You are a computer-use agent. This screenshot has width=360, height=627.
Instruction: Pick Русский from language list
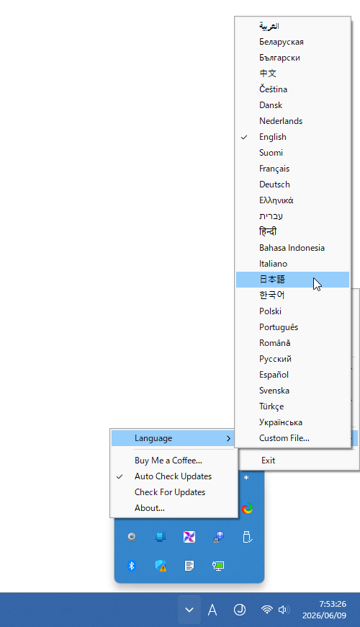pos(292,359)
